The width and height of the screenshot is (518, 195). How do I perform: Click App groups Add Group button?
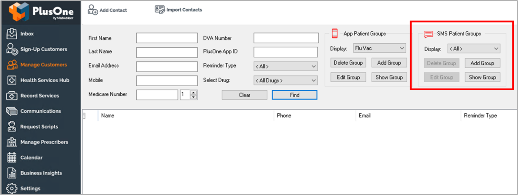pos(389,62)
